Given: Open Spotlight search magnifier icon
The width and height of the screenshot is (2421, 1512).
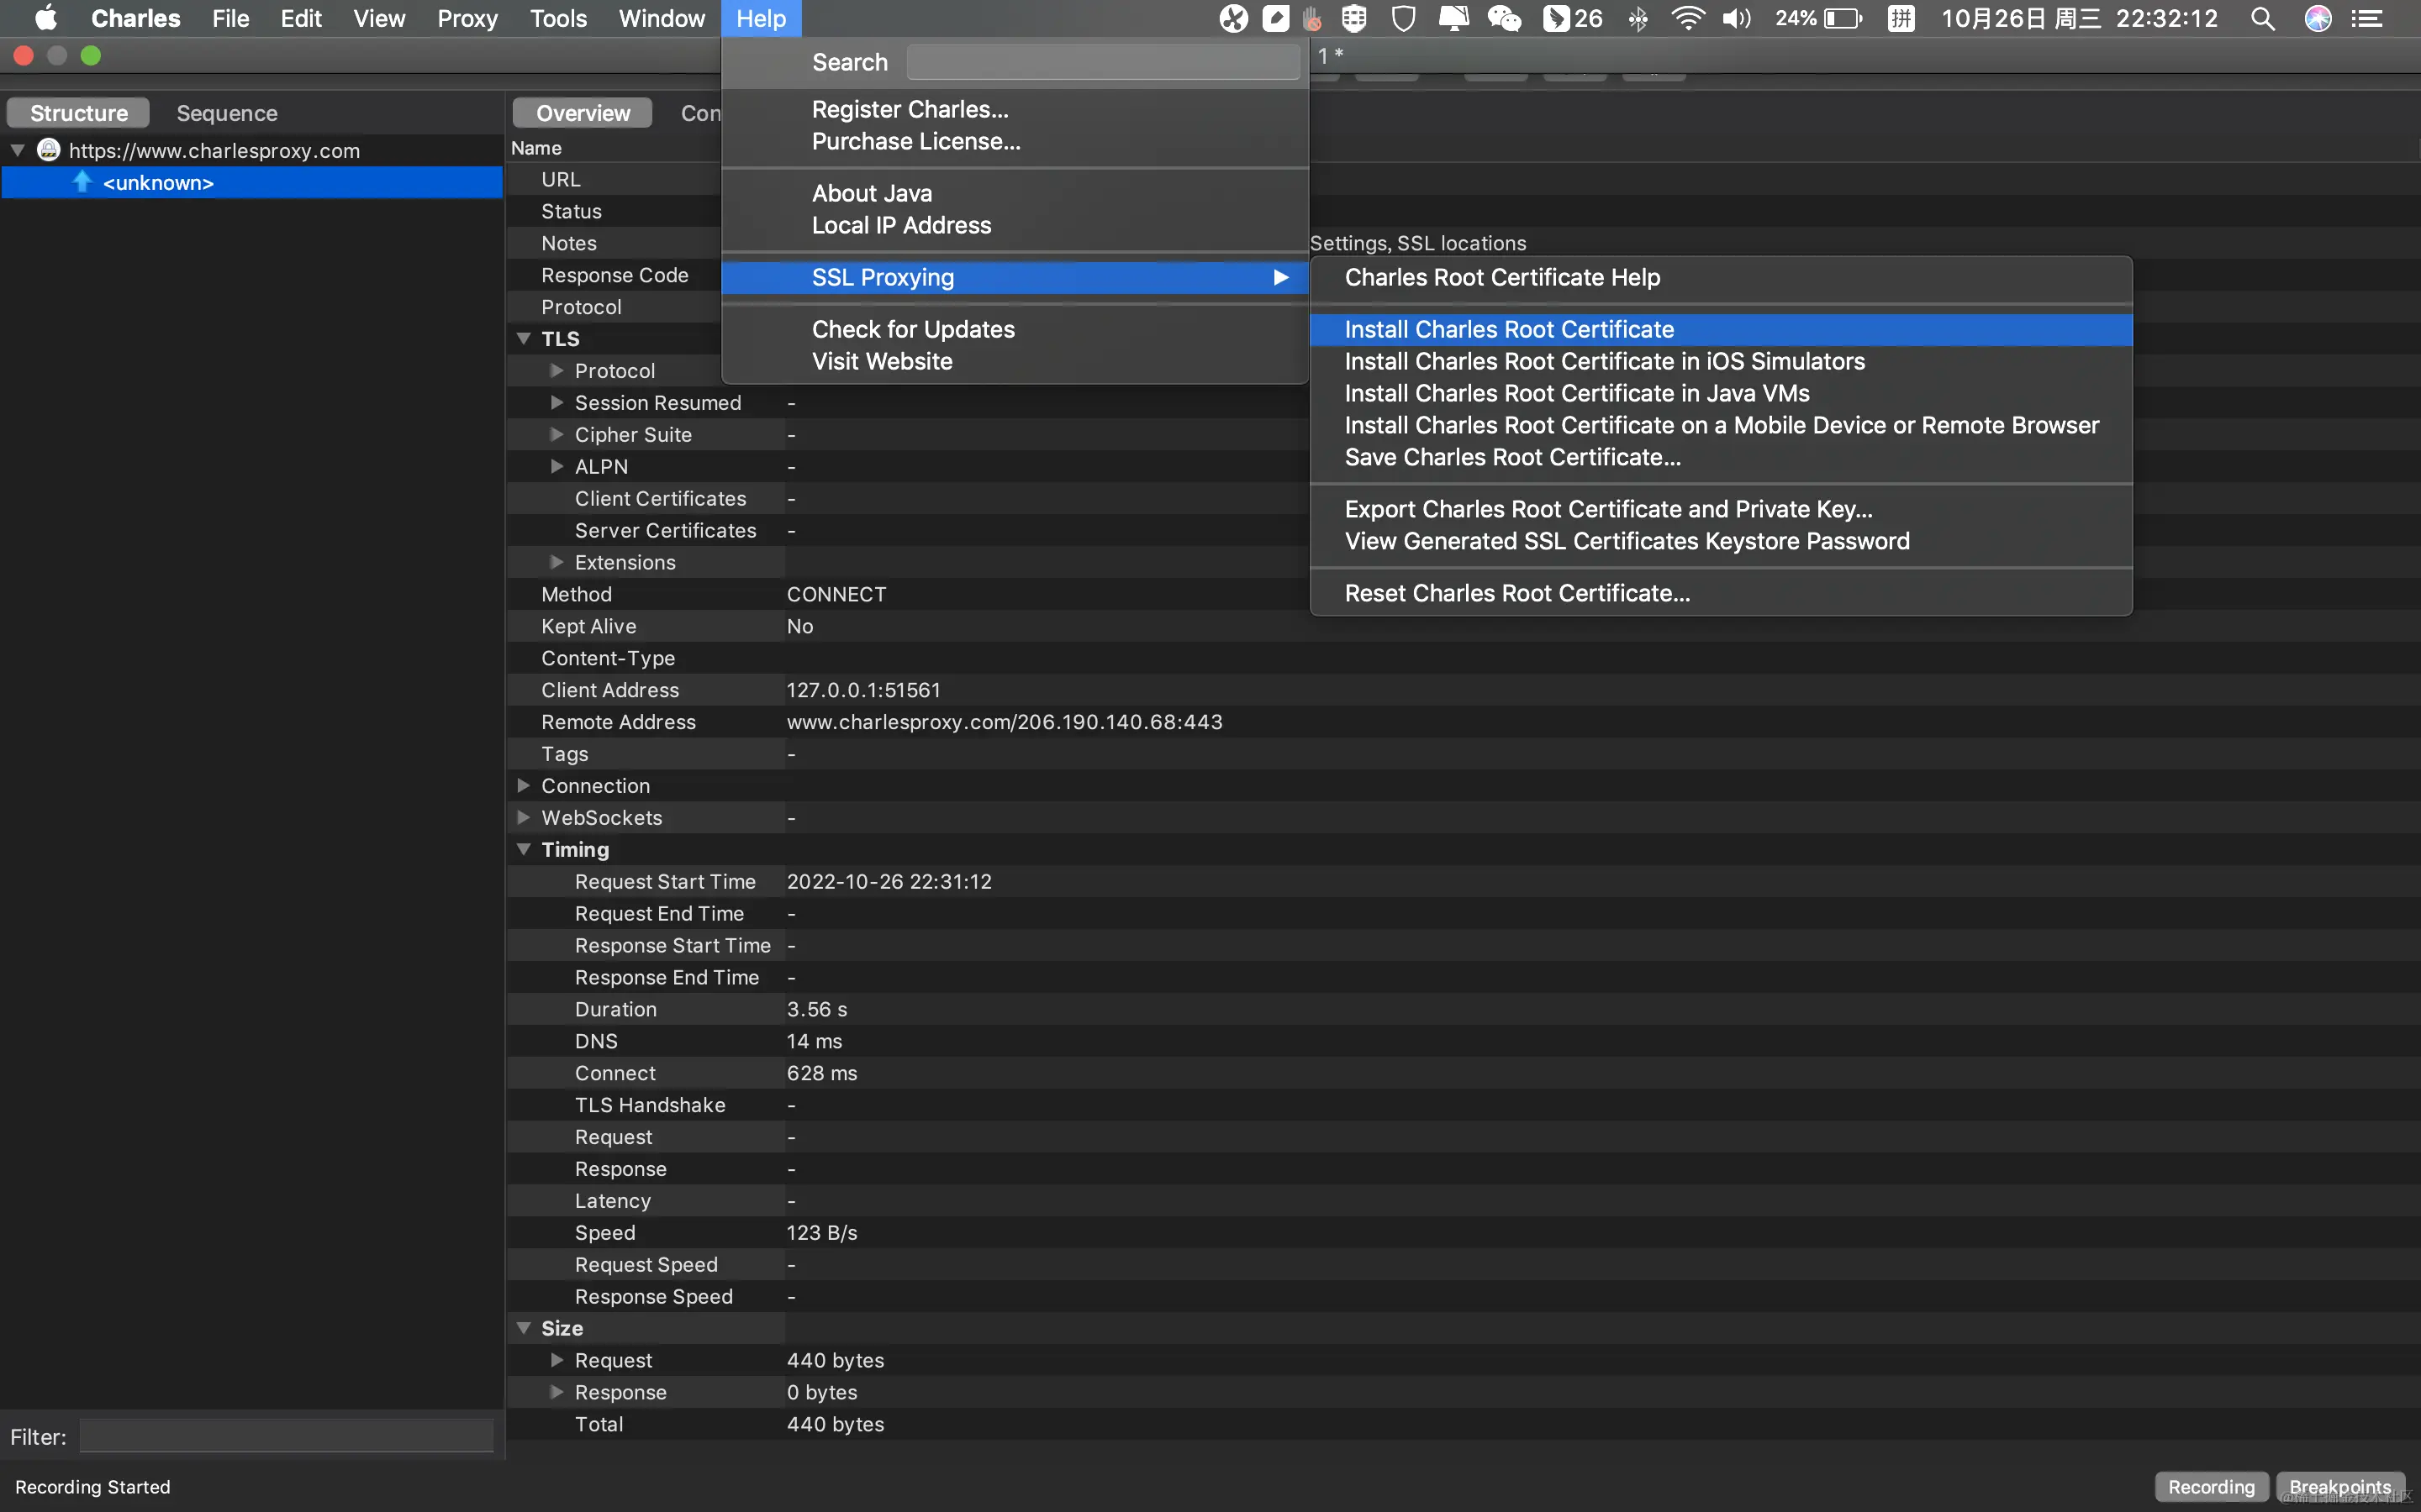Looking at the screenshot, I should (x=2262, y=18).
